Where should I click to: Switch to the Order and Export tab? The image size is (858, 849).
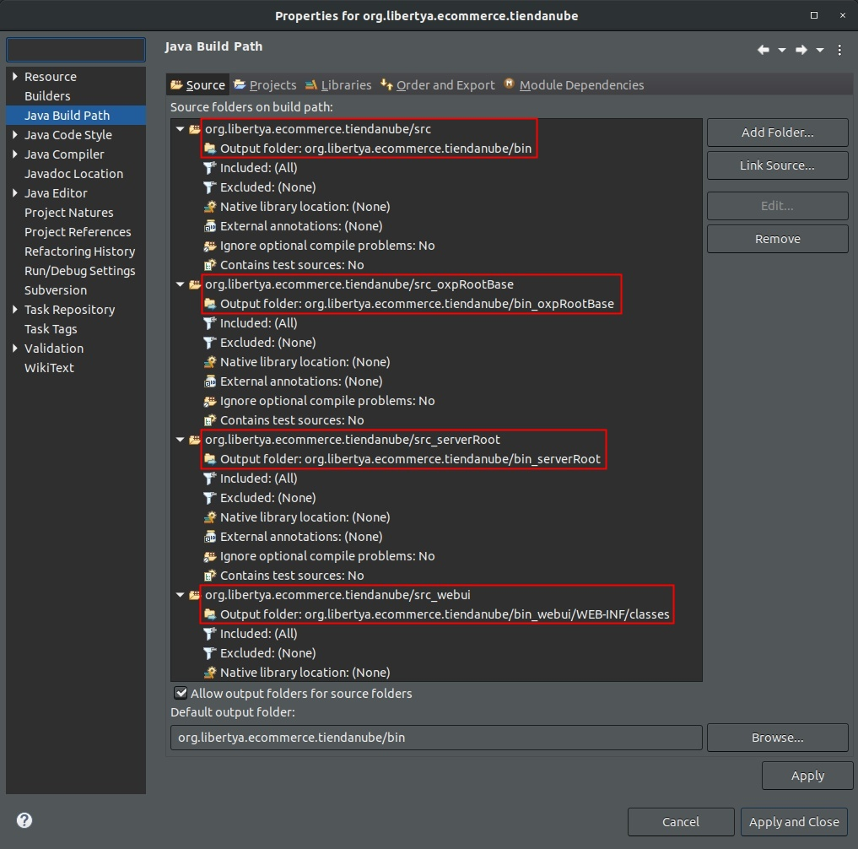pos(438,85)
